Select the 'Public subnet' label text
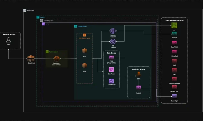The width and height of the screenshot is (203, 121). coord(53,52)
